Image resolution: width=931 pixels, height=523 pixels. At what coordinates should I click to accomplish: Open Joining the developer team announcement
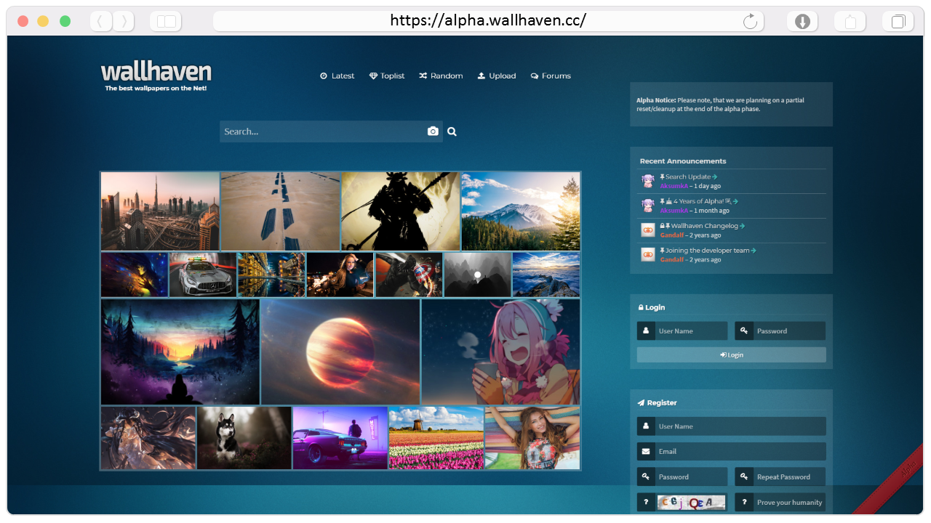click(x=708, y=251)
